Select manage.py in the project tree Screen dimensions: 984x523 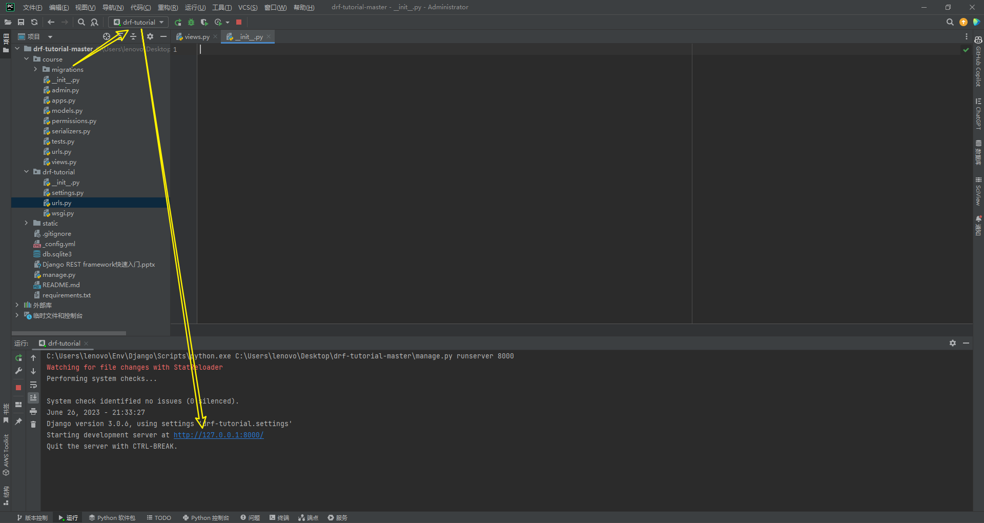coord(59,275)
